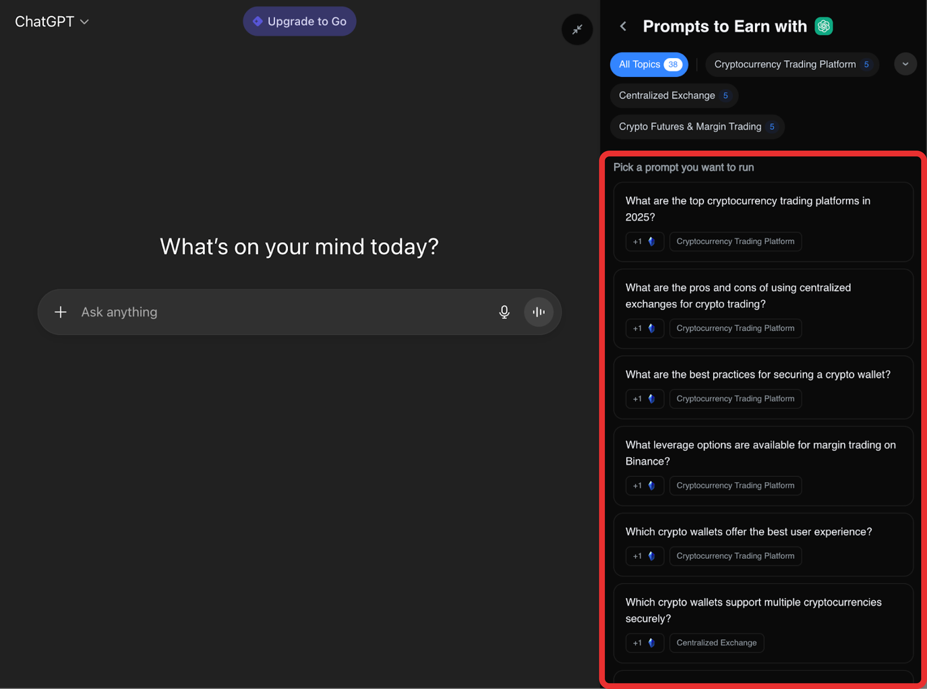
Task: Select the All Topics filter chip
Action: coord(648,64)
